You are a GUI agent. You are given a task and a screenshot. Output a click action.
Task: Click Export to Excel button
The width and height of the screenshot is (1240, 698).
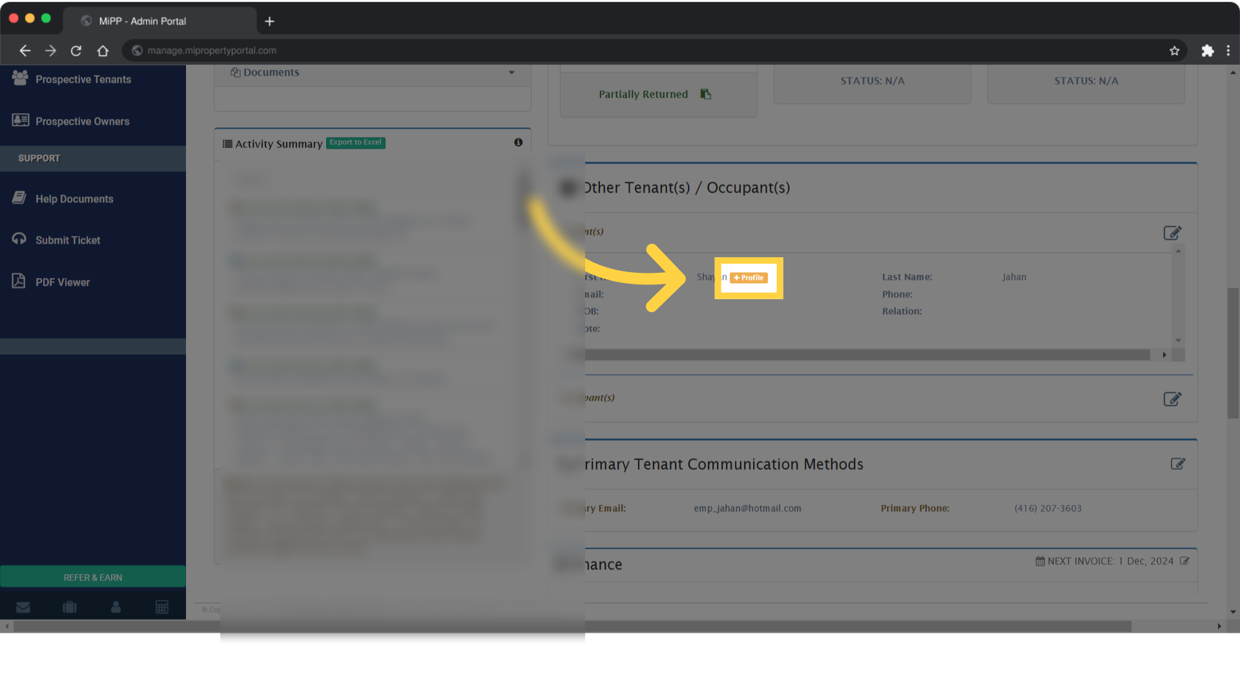[355, 143]
